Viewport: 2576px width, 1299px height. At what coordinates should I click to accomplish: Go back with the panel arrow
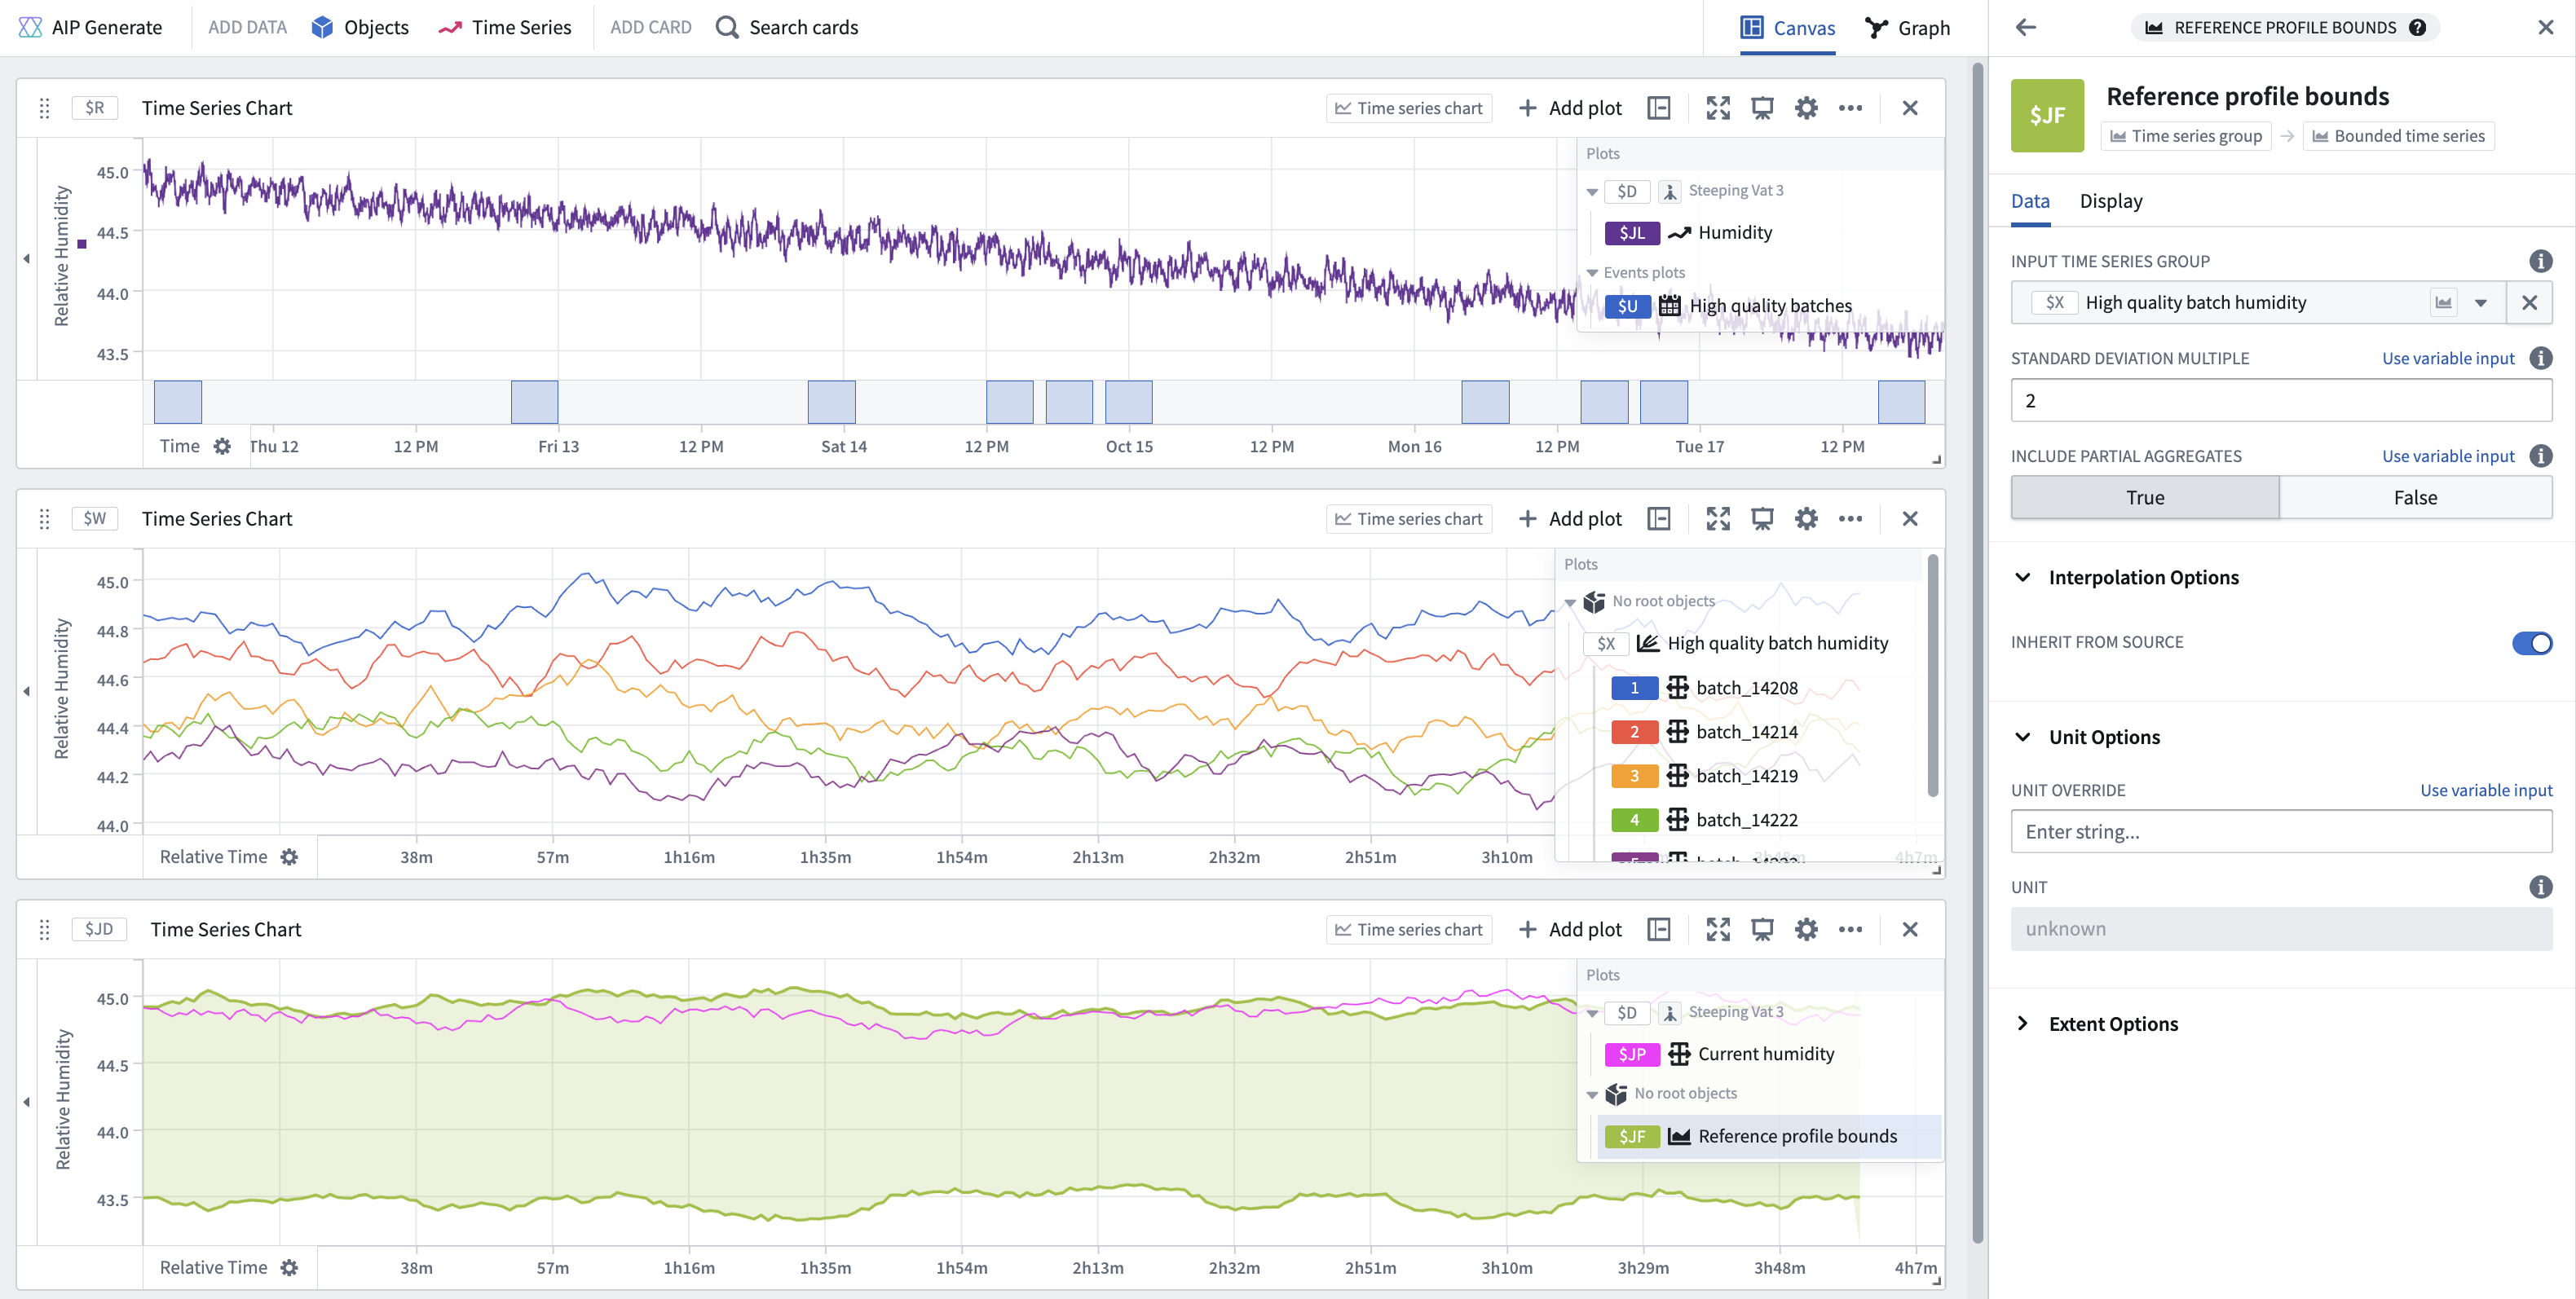click(2026, 27)
